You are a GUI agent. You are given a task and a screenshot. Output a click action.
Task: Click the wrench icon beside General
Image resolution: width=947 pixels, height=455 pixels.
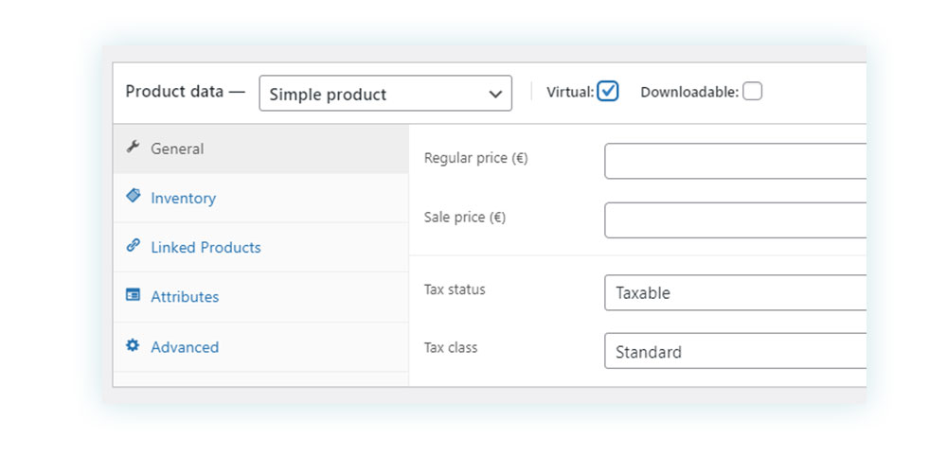(x=133, y=147)
